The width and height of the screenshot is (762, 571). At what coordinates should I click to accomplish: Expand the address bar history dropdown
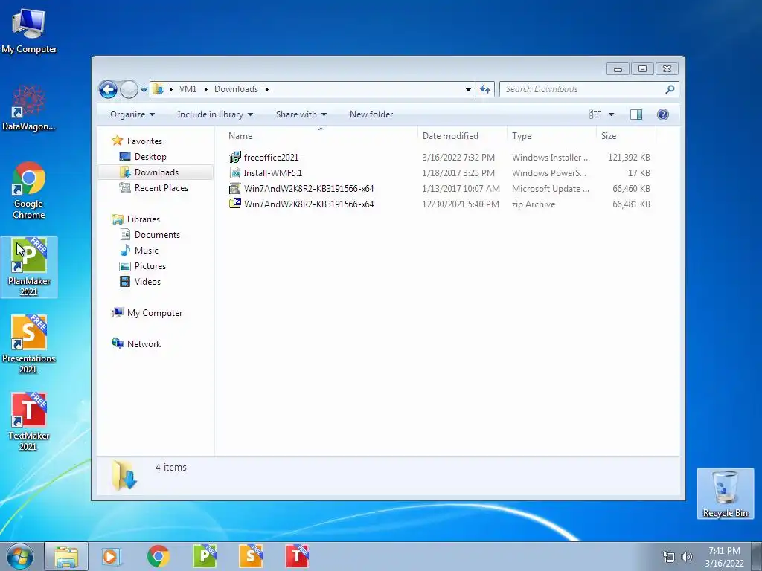click(x=468, y=90)
